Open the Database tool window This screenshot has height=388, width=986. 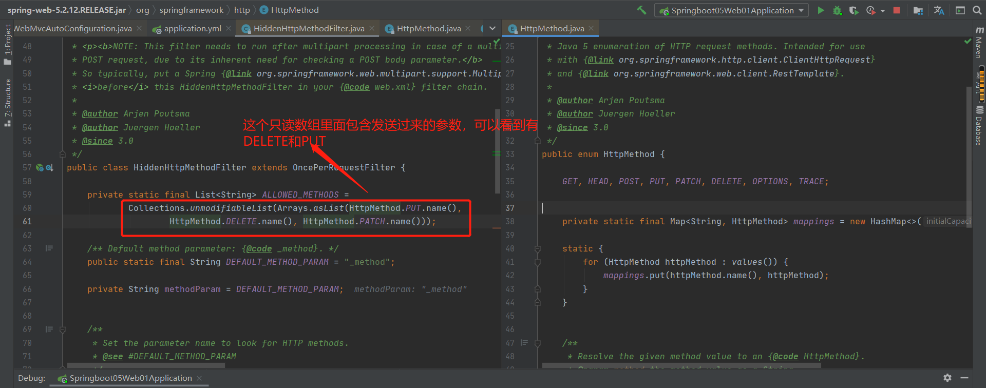point(979,126)
